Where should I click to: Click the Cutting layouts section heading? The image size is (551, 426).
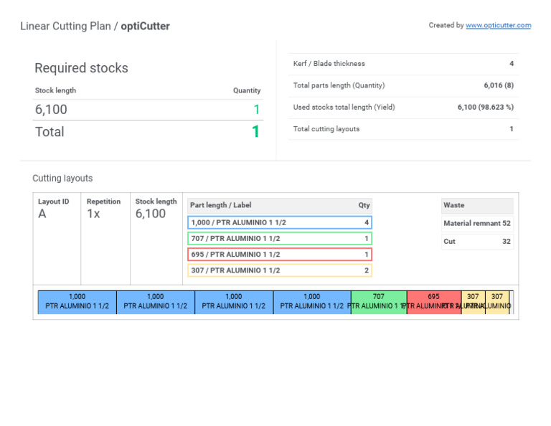tap(62, 178)
